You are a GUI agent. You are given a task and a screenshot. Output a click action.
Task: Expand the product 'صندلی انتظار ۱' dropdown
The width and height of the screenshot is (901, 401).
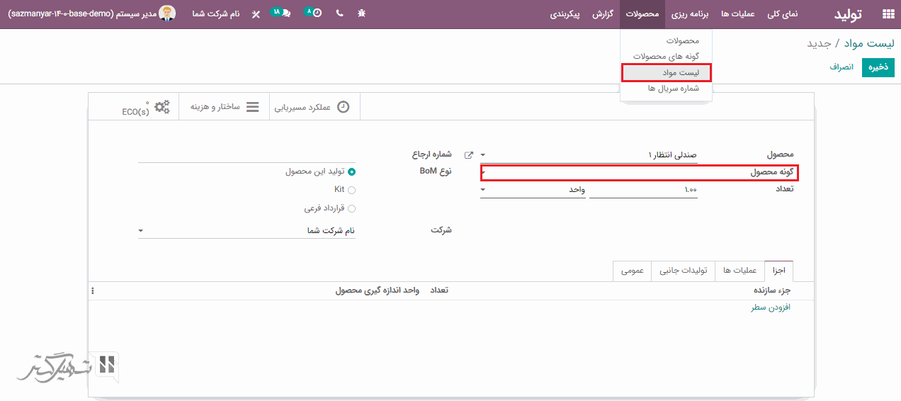click(483, 154)
